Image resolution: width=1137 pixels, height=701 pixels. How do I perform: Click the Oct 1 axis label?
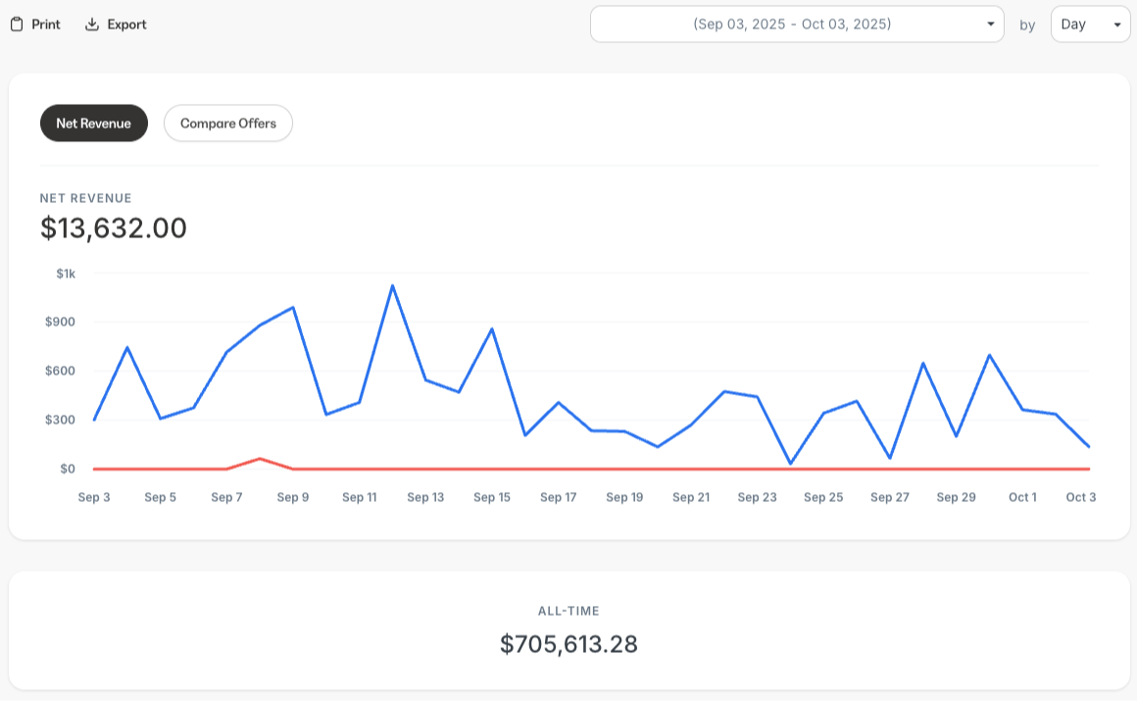click(x=1022, y=497)
